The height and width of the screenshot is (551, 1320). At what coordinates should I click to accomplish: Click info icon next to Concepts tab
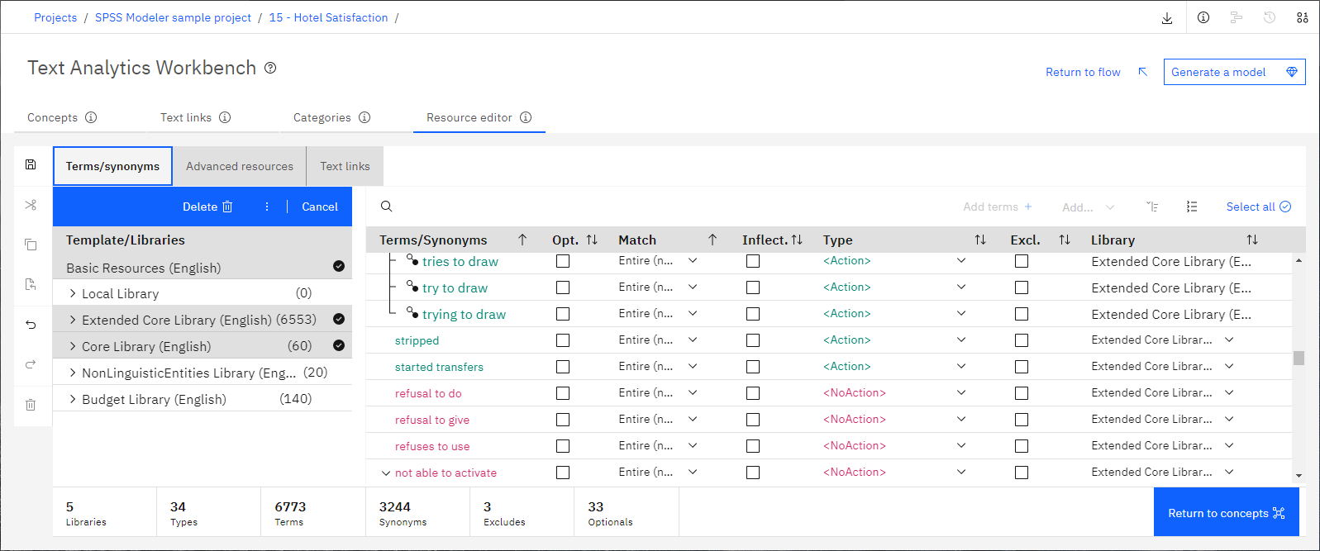[91, 117]
